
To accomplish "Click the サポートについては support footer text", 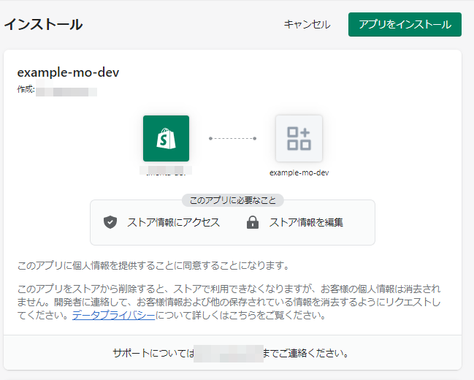I will [153, 353].
